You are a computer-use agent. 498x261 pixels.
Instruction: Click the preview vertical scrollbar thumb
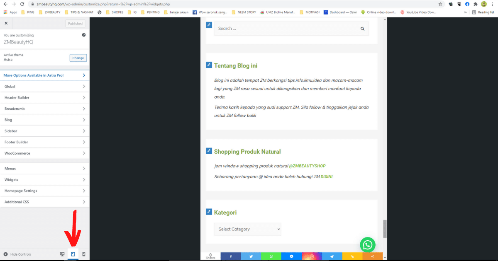pyautogui.click(x=385, y=229)
